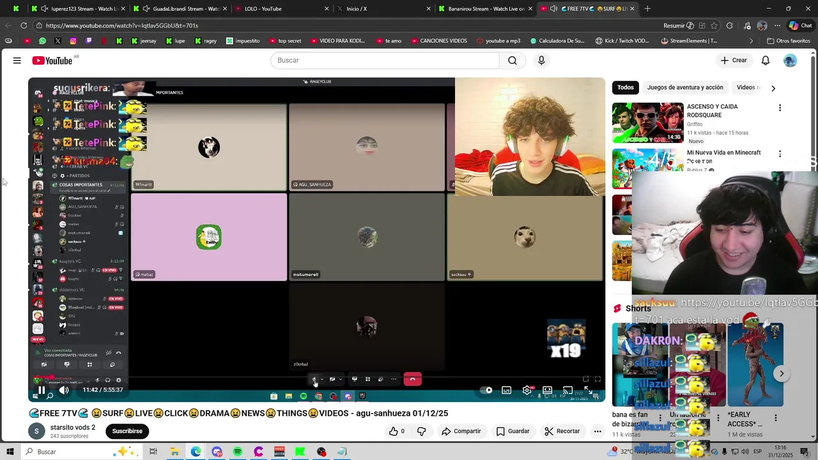Open youtube a mp3 bookmark
Image resolution: width=818 pixels, height=460 pixels.
tap(498, 41)
